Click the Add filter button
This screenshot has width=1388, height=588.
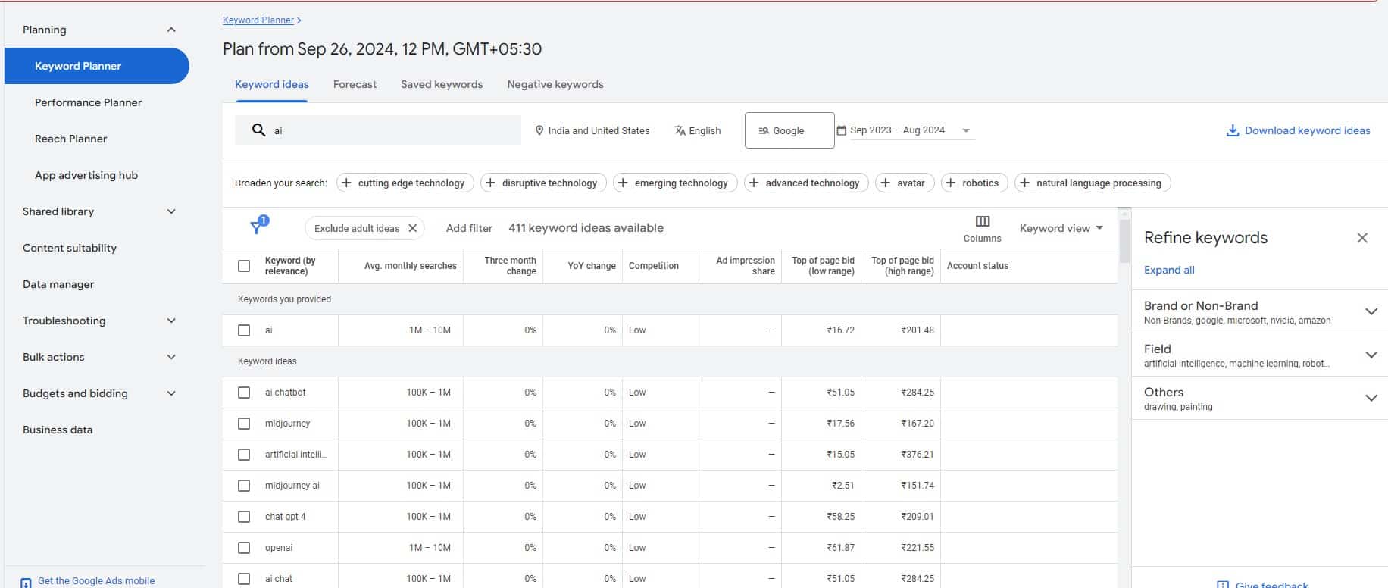pos(469,228)
